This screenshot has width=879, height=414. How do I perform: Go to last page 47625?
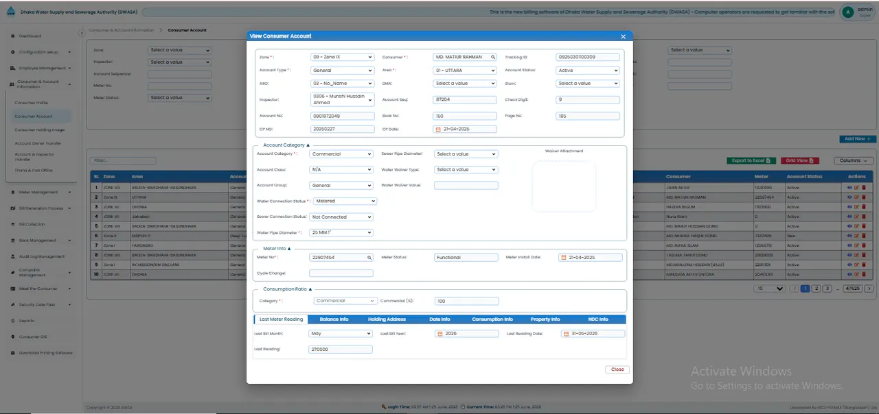click(853, 289)
